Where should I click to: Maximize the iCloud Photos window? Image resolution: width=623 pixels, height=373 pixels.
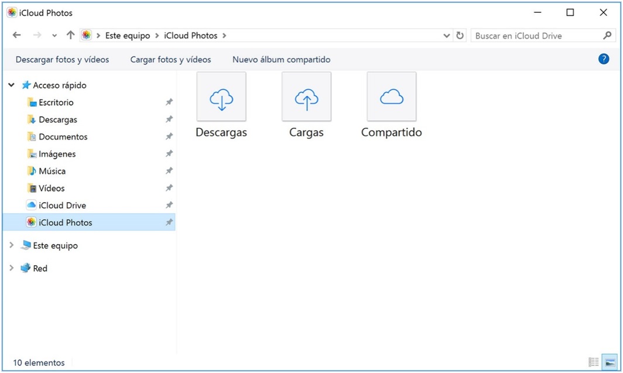click(570, 13)
